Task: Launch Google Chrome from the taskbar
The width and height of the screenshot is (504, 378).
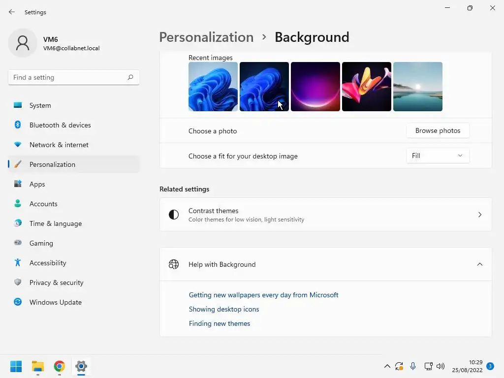Action: coord(60,366)
